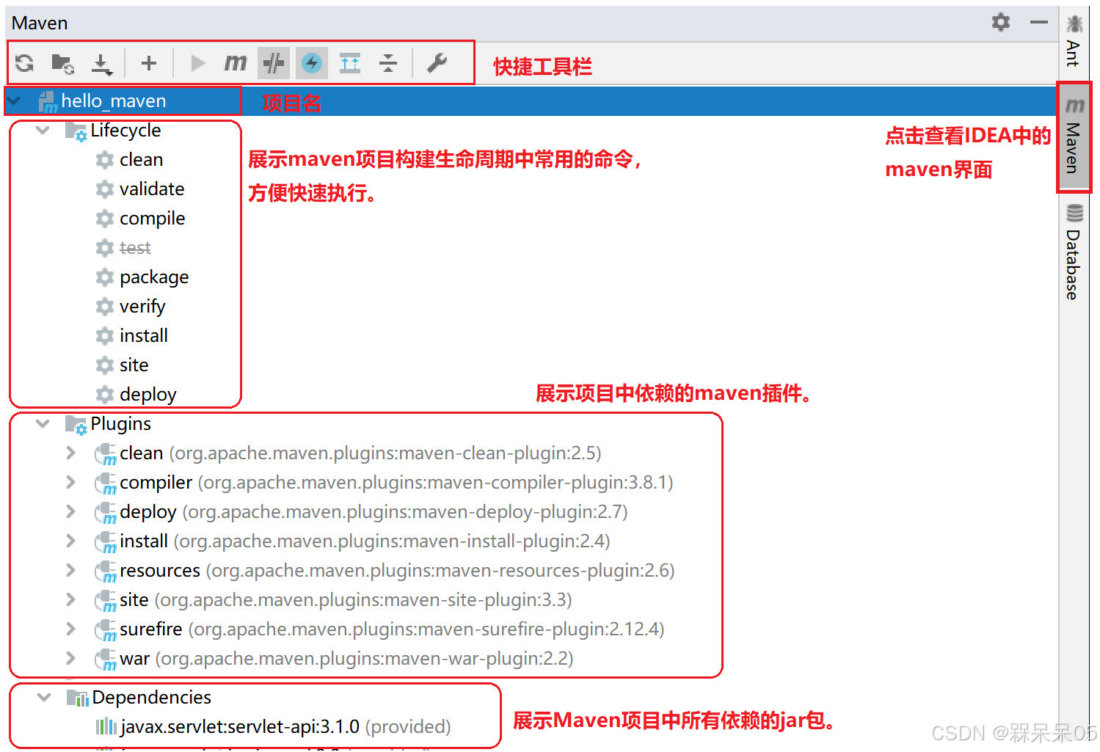Click Generate Sources and Update Folders icon
Viewport: 1100px width, 752px height.
tap(63, 64)
